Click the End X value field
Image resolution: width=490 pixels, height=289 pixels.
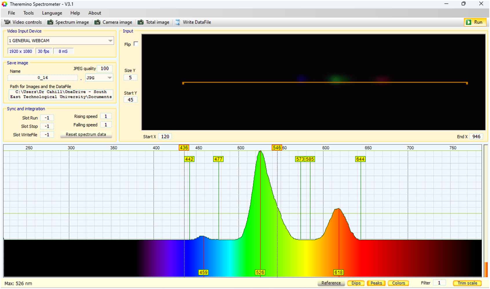(x=476, y=137)
